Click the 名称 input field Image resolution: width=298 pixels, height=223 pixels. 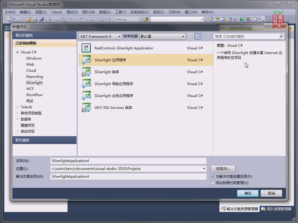(128, 161)
